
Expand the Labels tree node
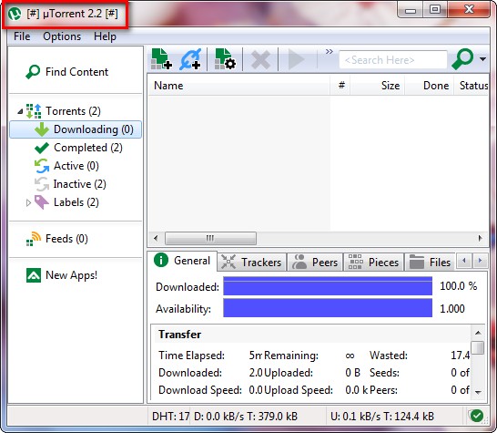point(28,202)
